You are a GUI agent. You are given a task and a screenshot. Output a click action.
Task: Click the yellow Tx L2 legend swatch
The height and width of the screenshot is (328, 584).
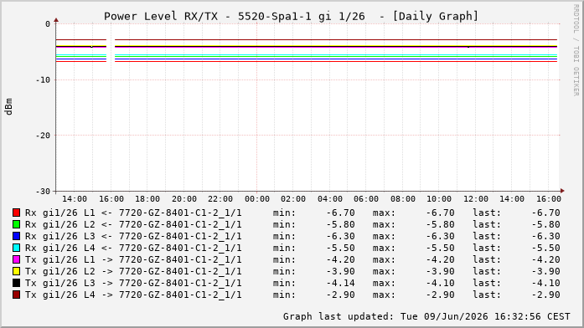point(16,271)
